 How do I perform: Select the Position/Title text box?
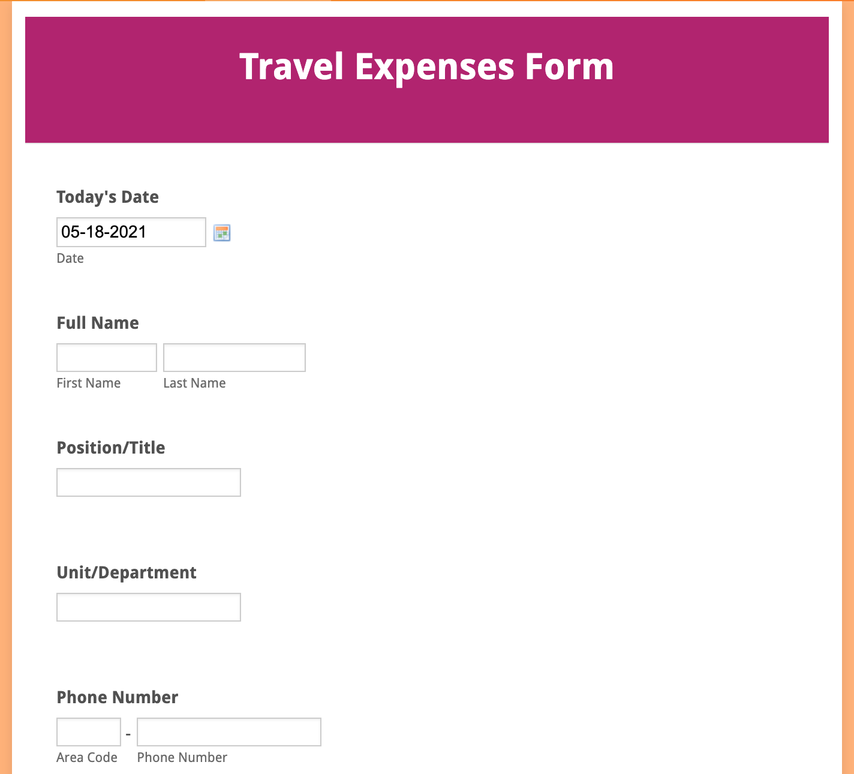(148, 482)
